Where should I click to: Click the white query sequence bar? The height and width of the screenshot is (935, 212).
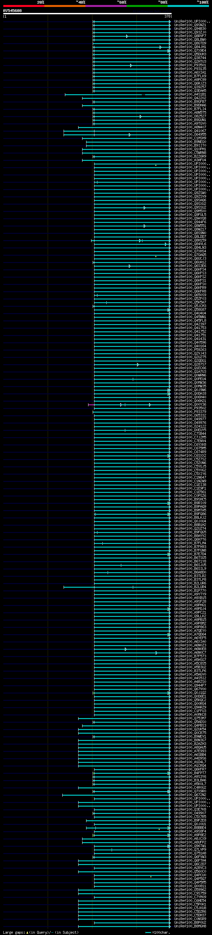87,14
